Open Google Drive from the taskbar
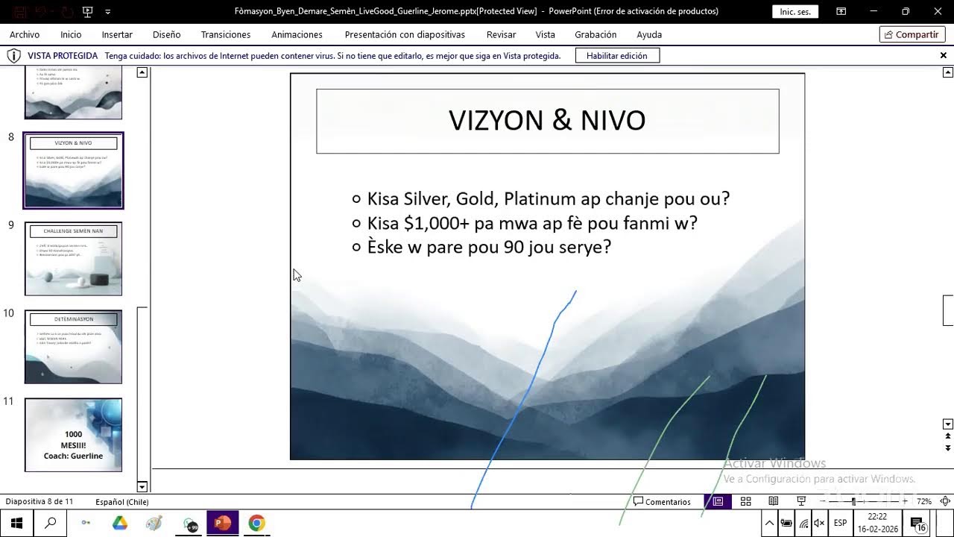The image size is (954, 537). tap(120, 524)
